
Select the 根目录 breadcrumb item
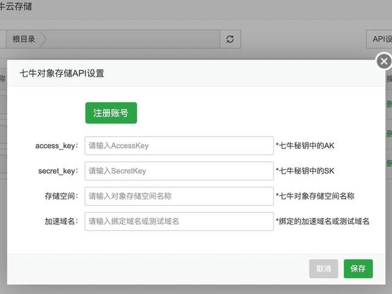(24, 39)
